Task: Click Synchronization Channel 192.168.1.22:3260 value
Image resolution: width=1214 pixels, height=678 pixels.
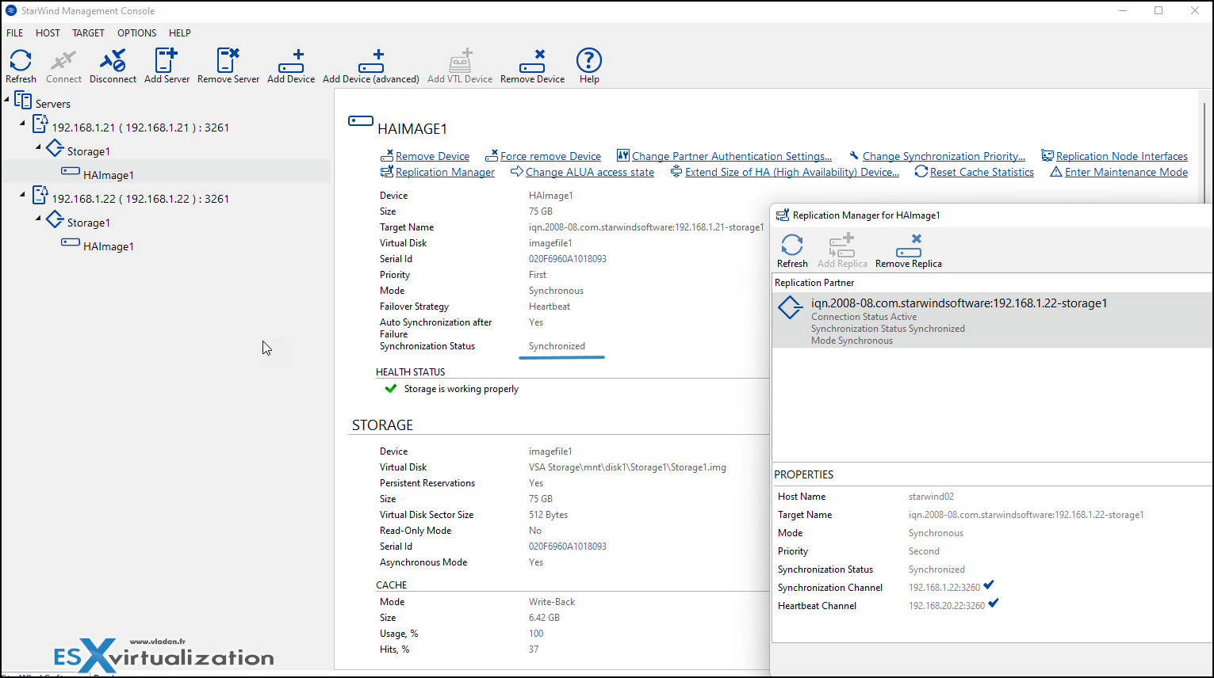Action: click(944, 588)
